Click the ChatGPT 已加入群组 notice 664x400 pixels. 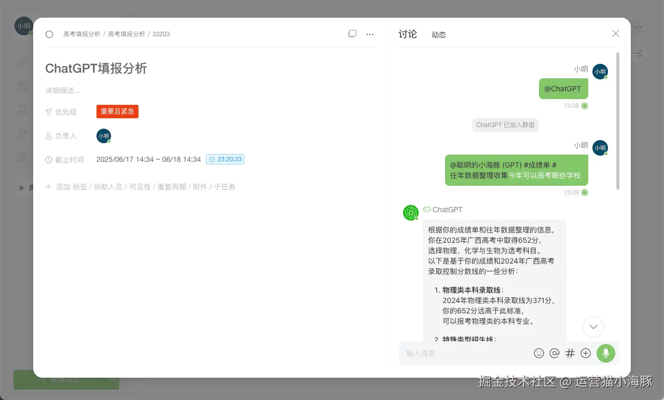click(x=505, y=125)
